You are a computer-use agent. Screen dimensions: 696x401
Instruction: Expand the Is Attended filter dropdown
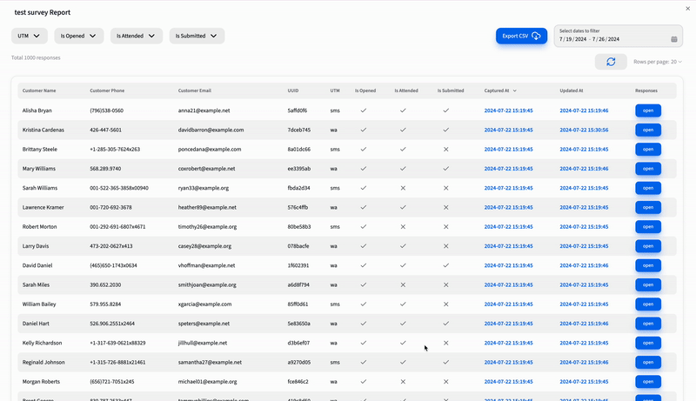[137, 36]
